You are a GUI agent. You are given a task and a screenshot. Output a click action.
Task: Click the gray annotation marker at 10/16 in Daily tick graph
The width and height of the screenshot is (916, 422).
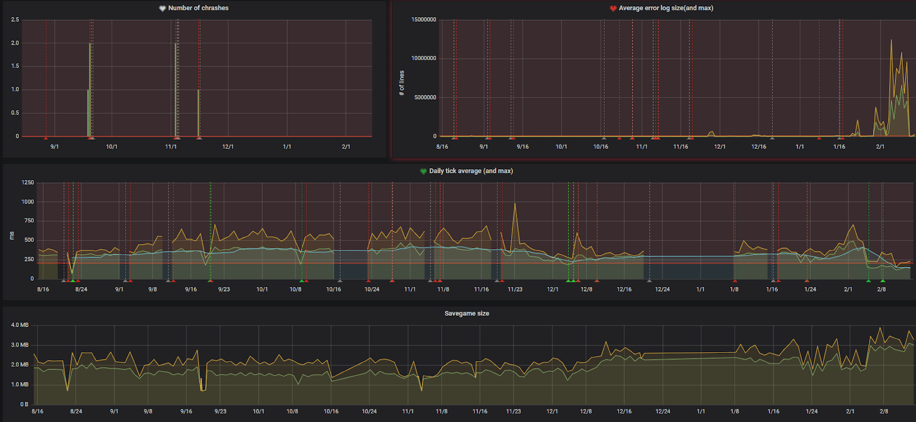[x=340, y=280]
